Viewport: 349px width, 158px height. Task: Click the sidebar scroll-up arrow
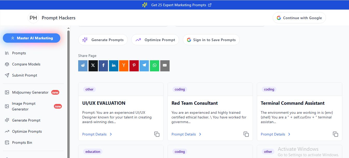click(x=68, y=28)
